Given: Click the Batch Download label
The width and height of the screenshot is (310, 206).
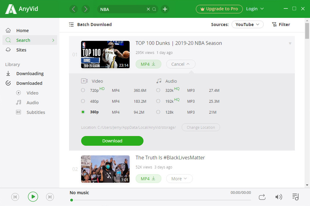Looking at the screenshot, I should [94, 25].
